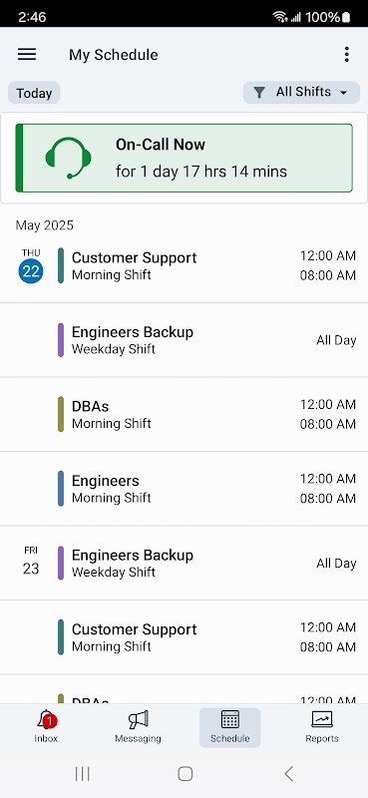Open the three-dot overflow menu
The height and width of the screenshot is (798, 368).
pos(347,55)
